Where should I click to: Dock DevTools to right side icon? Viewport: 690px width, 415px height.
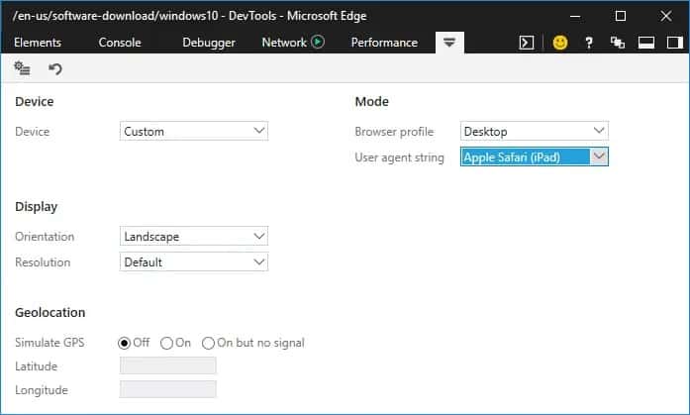674,43
